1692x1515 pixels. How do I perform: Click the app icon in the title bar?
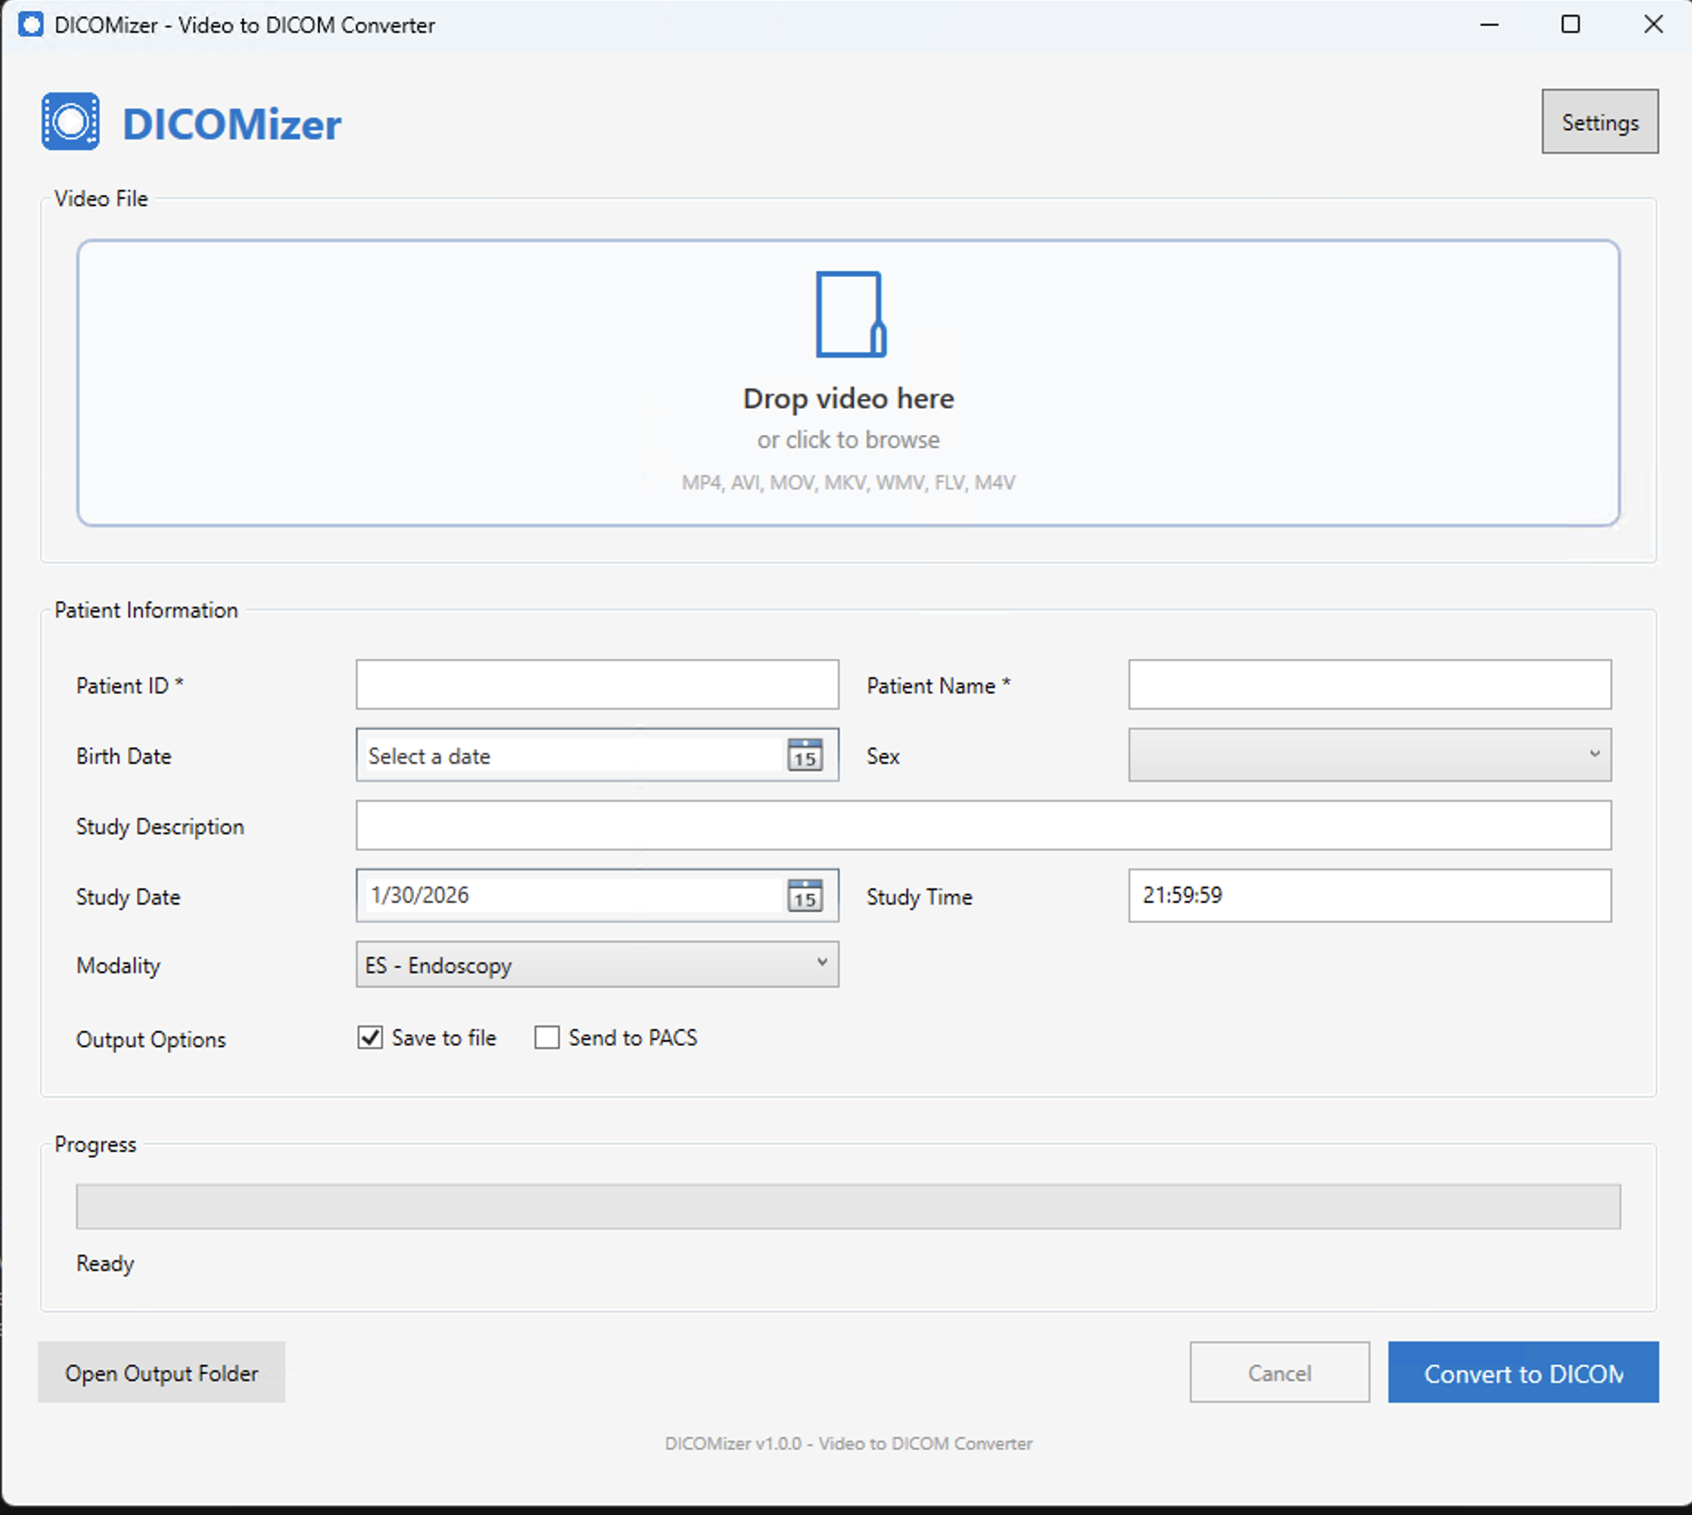(x=33, y=25)
